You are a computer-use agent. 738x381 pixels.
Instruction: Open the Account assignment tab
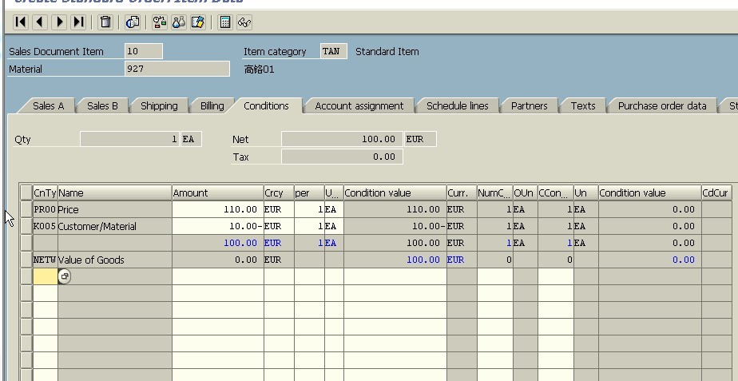pyautogui.click(x=359, y=106)
